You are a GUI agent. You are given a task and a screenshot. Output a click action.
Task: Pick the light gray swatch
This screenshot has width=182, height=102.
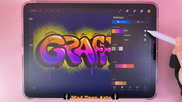pos(121,49)
